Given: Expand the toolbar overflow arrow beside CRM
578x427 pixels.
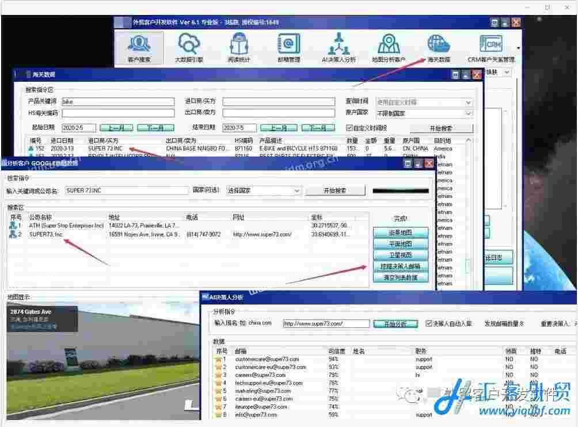Looking at the screenshot, I should point(518,48).
